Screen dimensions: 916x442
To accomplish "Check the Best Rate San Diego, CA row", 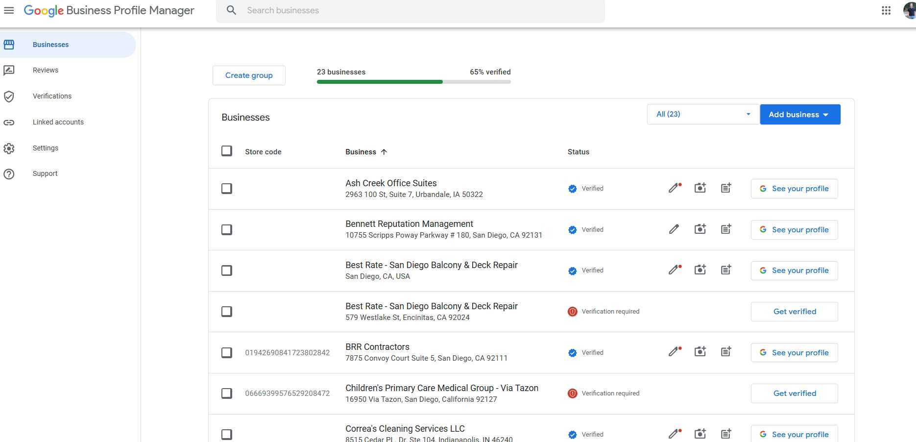I will 227,270.
